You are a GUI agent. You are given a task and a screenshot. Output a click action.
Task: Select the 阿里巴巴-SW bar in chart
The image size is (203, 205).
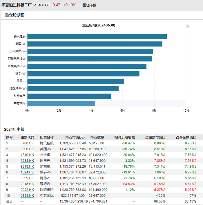pos(90,59)
